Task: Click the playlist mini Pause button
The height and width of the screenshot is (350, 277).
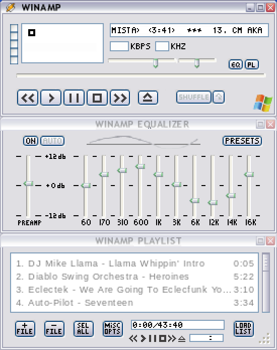Action: tap(153, 338)
